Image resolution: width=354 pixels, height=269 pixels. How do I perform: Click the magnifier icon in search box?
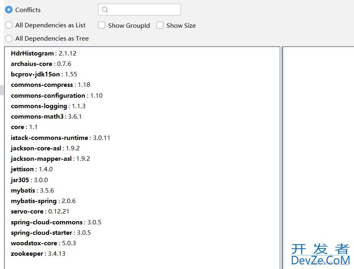click(105, 10)
